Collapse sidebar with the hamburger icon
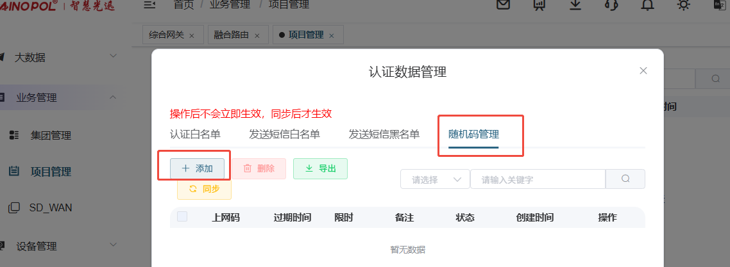The width and height of the screenshot is (730, 267). click(x=149, y=5)
